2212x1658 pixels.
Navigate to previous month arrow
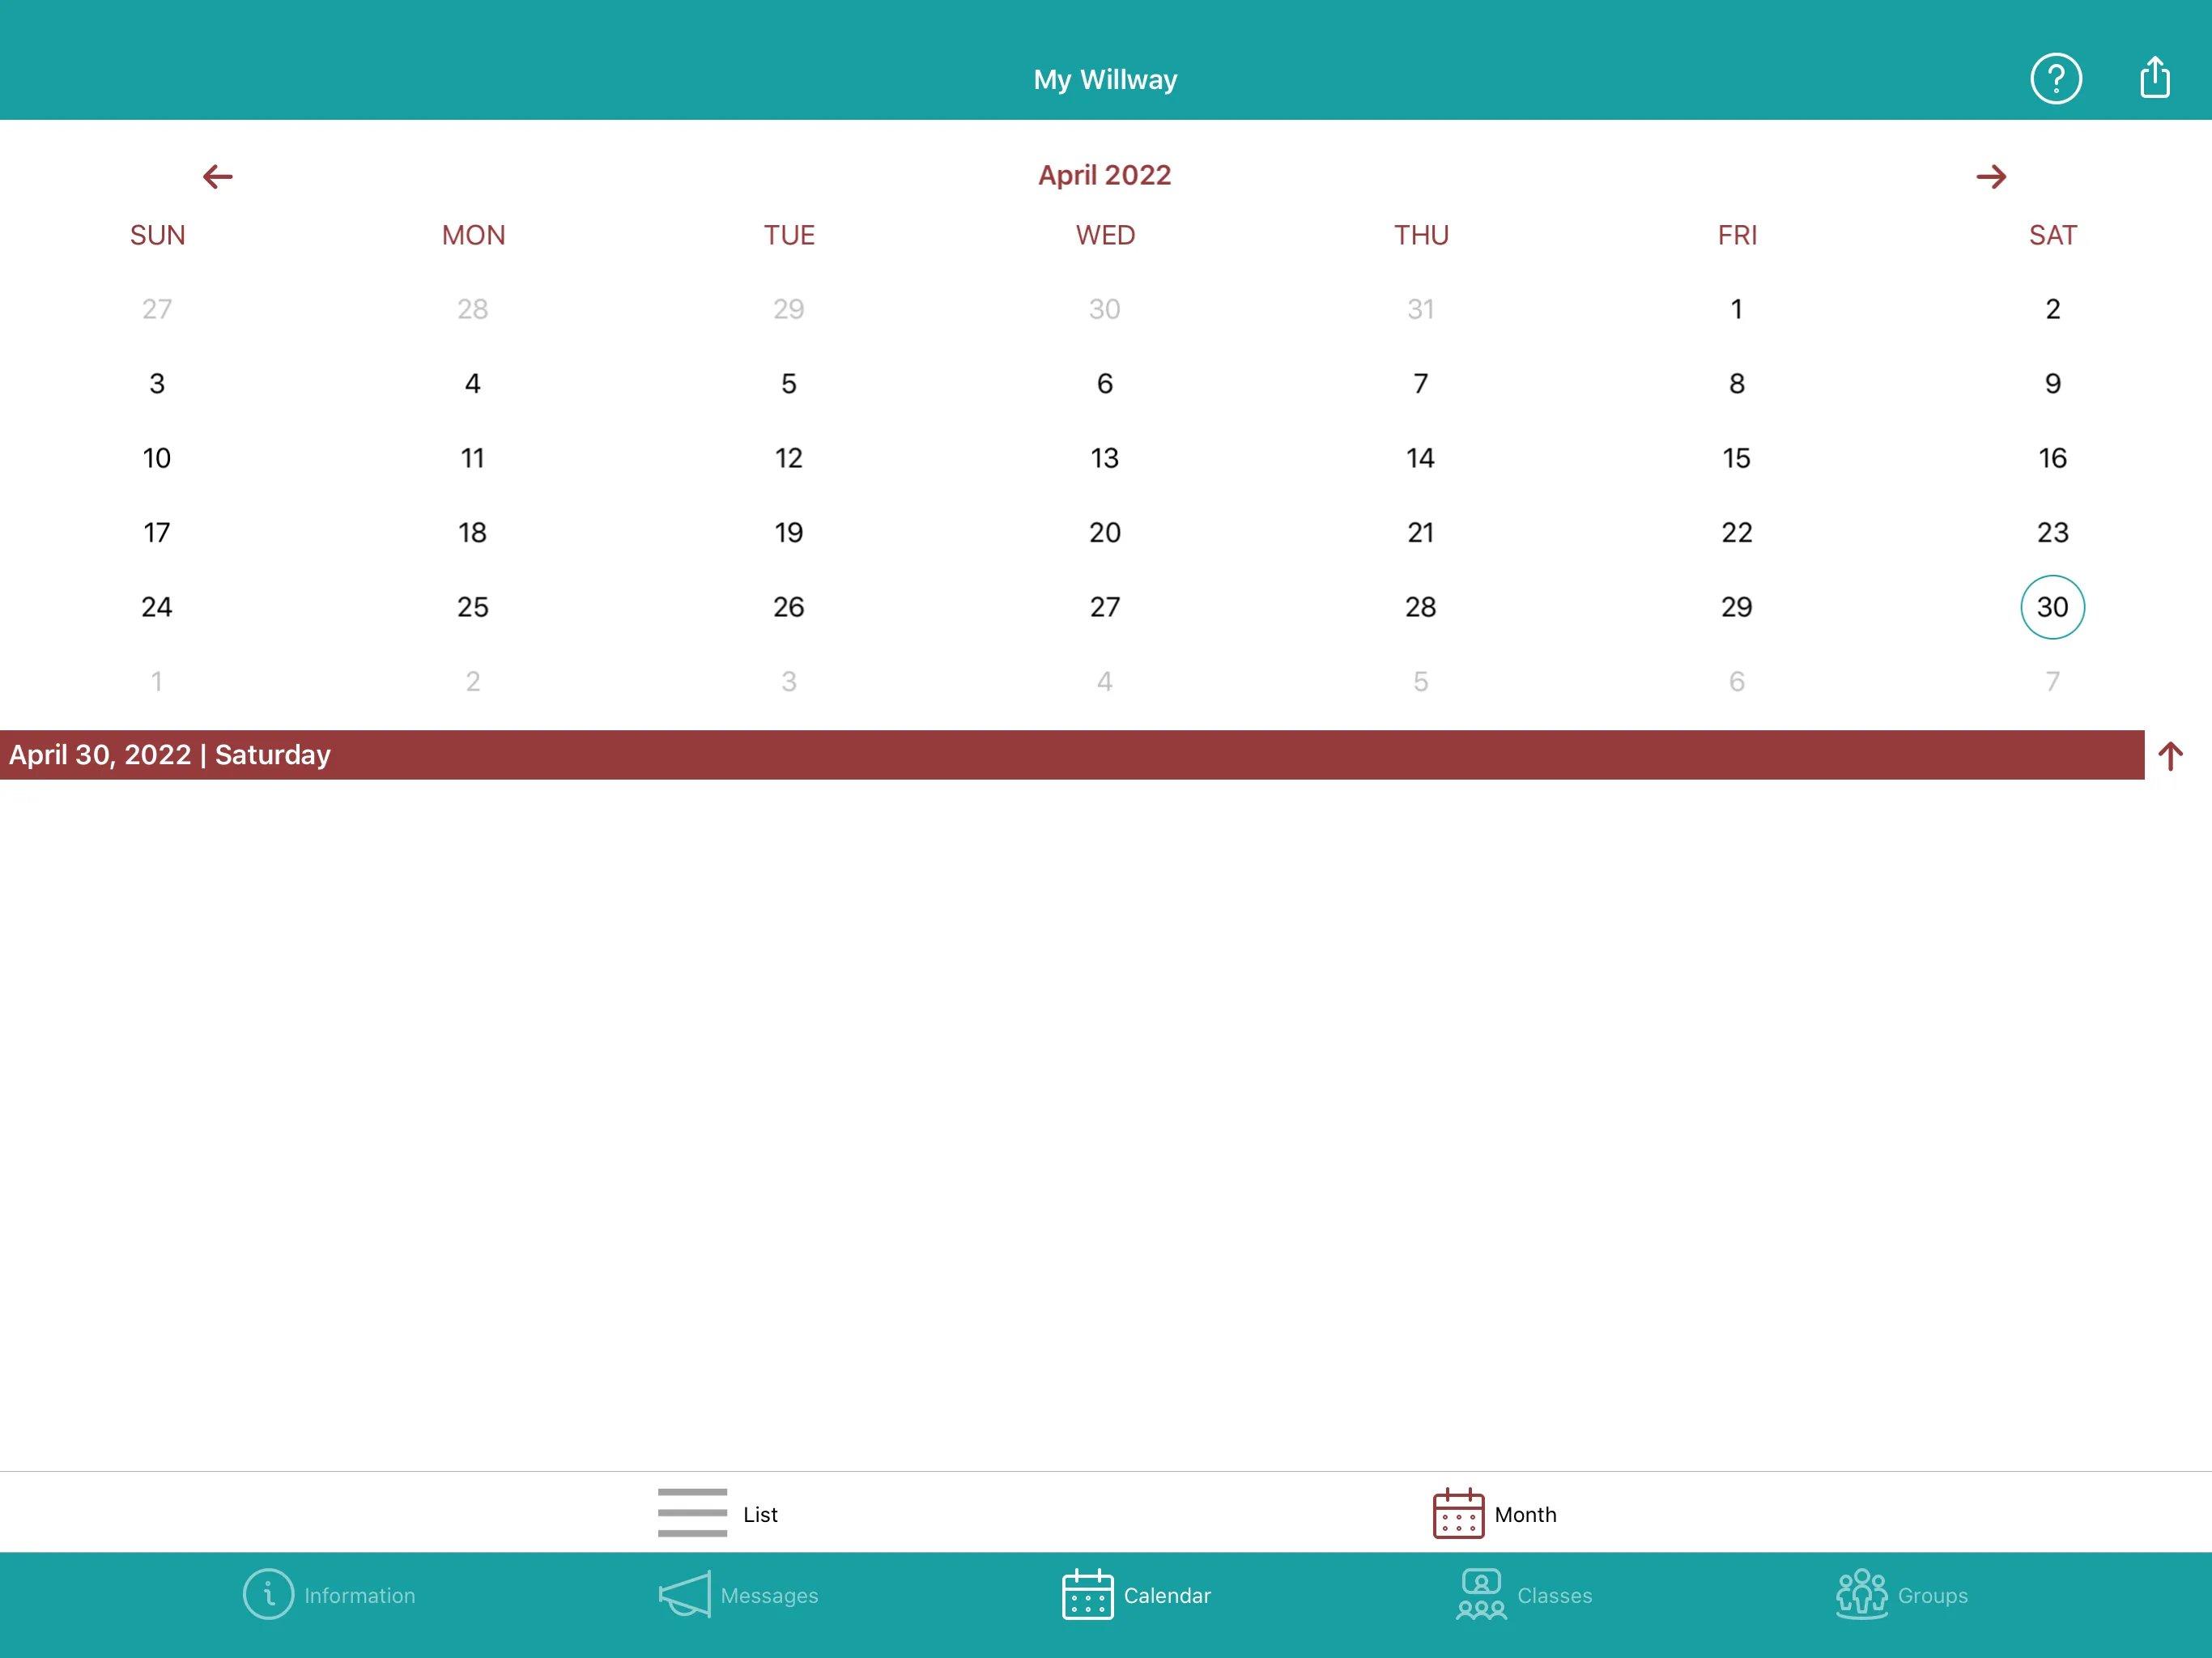pos(216,174)
